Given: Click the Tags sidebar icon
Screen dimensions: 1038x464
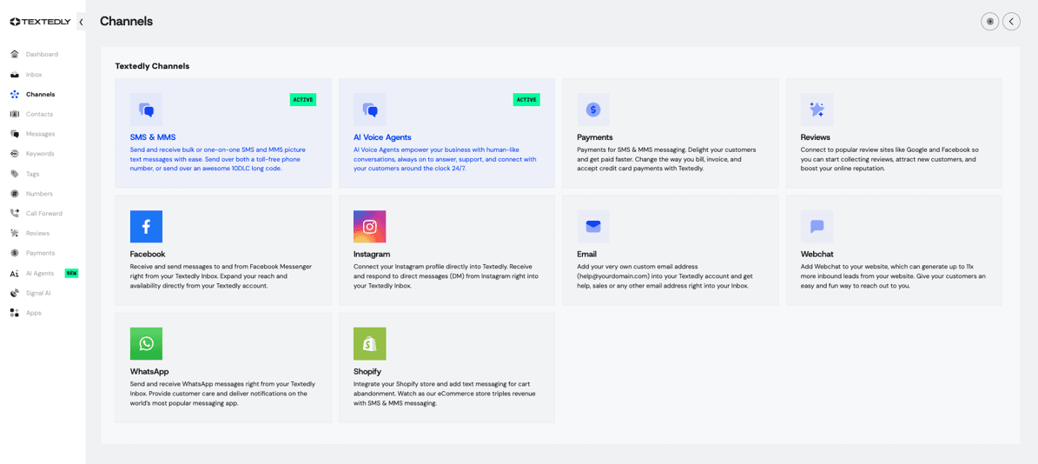Looking at the screenshot, I should [x=15, y=174].
